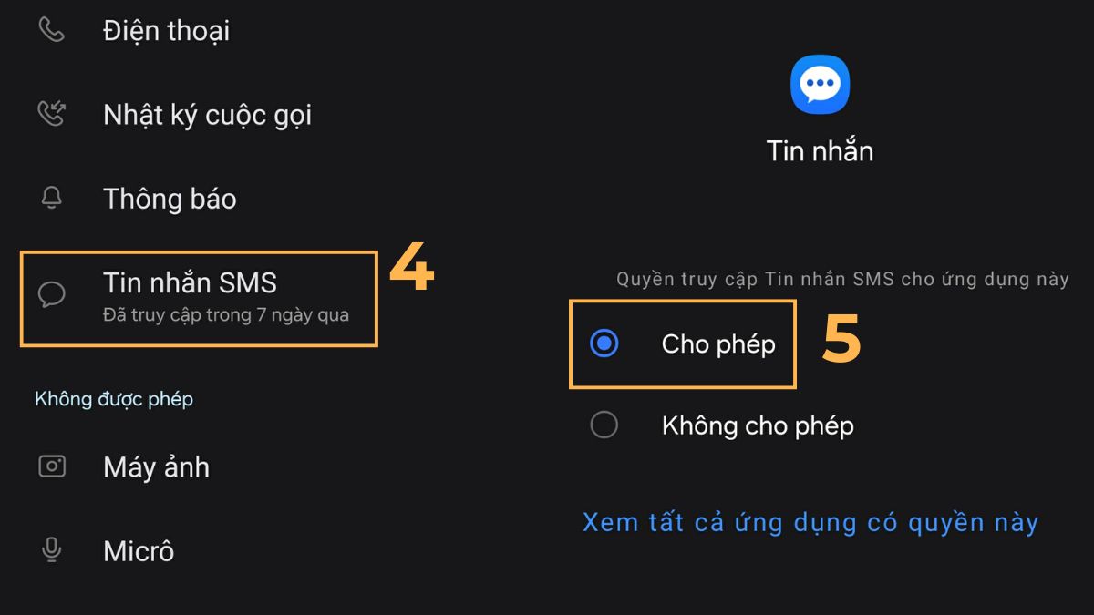Open the Tin nhắn Messages app icon
This screenshot has height=615, width=1094.
(x=819, y=82)
